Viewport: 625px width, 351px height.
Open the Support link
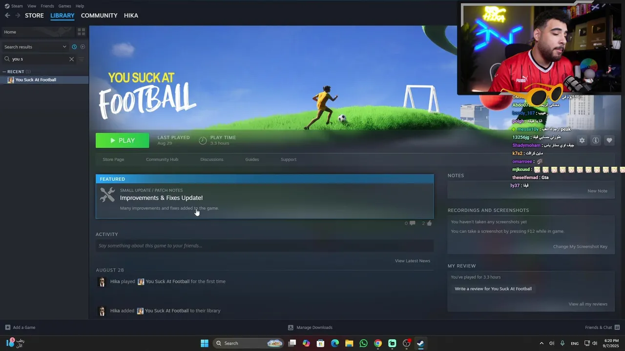pyautogui.click(x=289, y=159)
